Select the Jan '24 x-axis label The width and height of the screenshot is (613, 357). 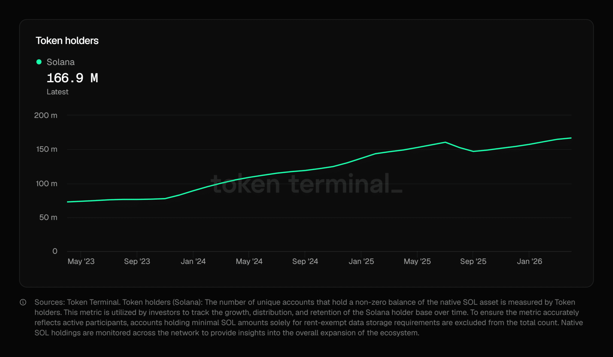click(193, 261)
